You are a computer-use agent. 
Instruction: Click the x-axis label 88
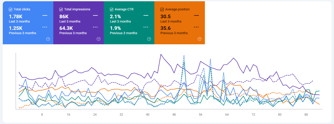306,115
